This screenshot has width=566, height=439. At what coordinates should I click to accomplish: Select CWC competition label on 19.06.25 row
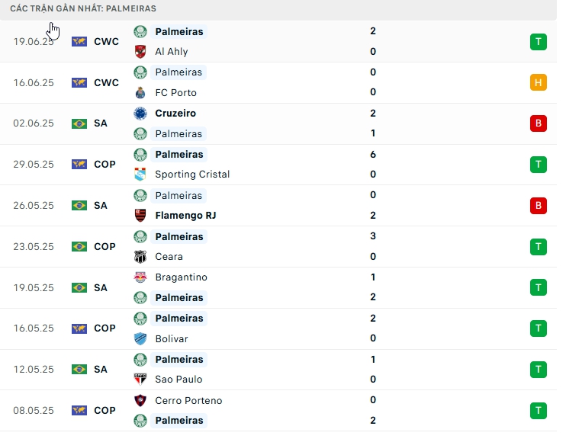pyautogui.click(x=106, y=41)
